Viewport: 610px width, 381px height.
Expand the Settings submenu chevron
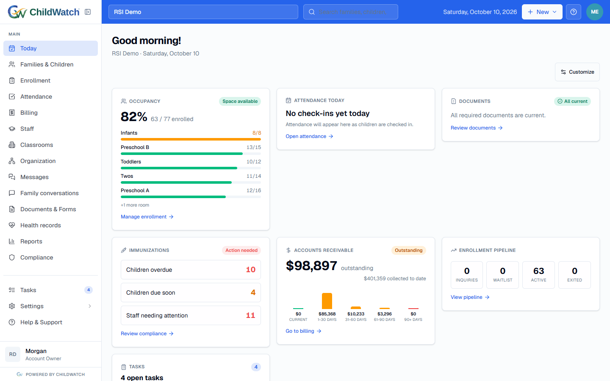(90, 306)
